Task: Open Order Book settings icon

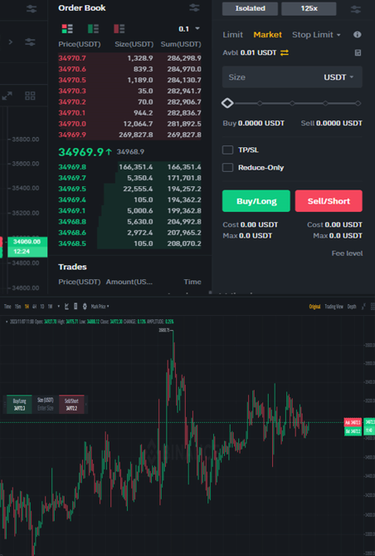Action: point(194,7)
